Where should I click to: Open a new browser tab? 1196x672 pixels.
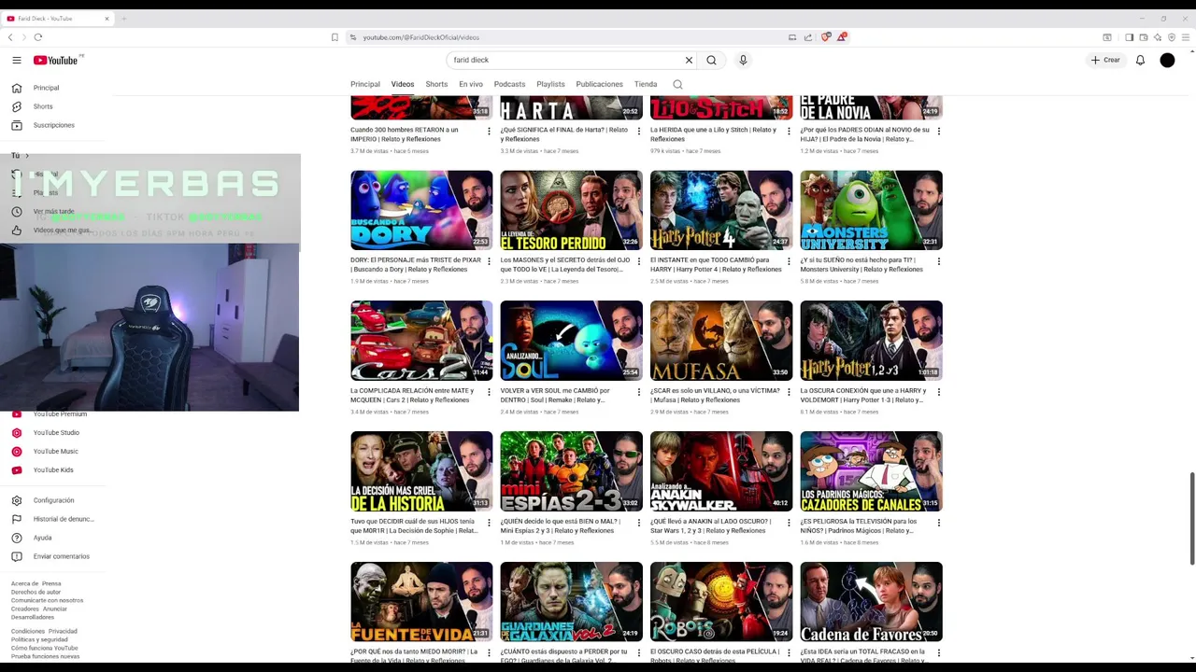point(123,19)
